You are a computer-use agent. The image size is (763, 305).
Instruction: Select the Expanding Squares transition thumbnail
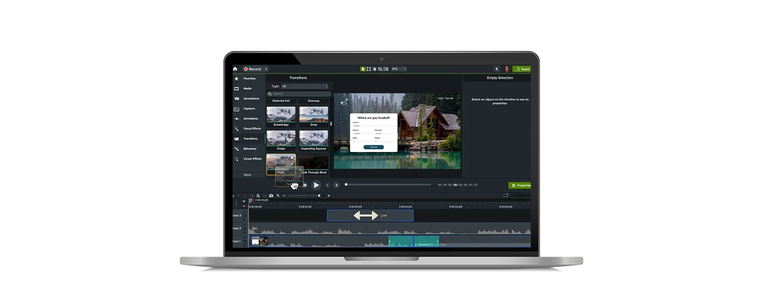pos(314,138)
